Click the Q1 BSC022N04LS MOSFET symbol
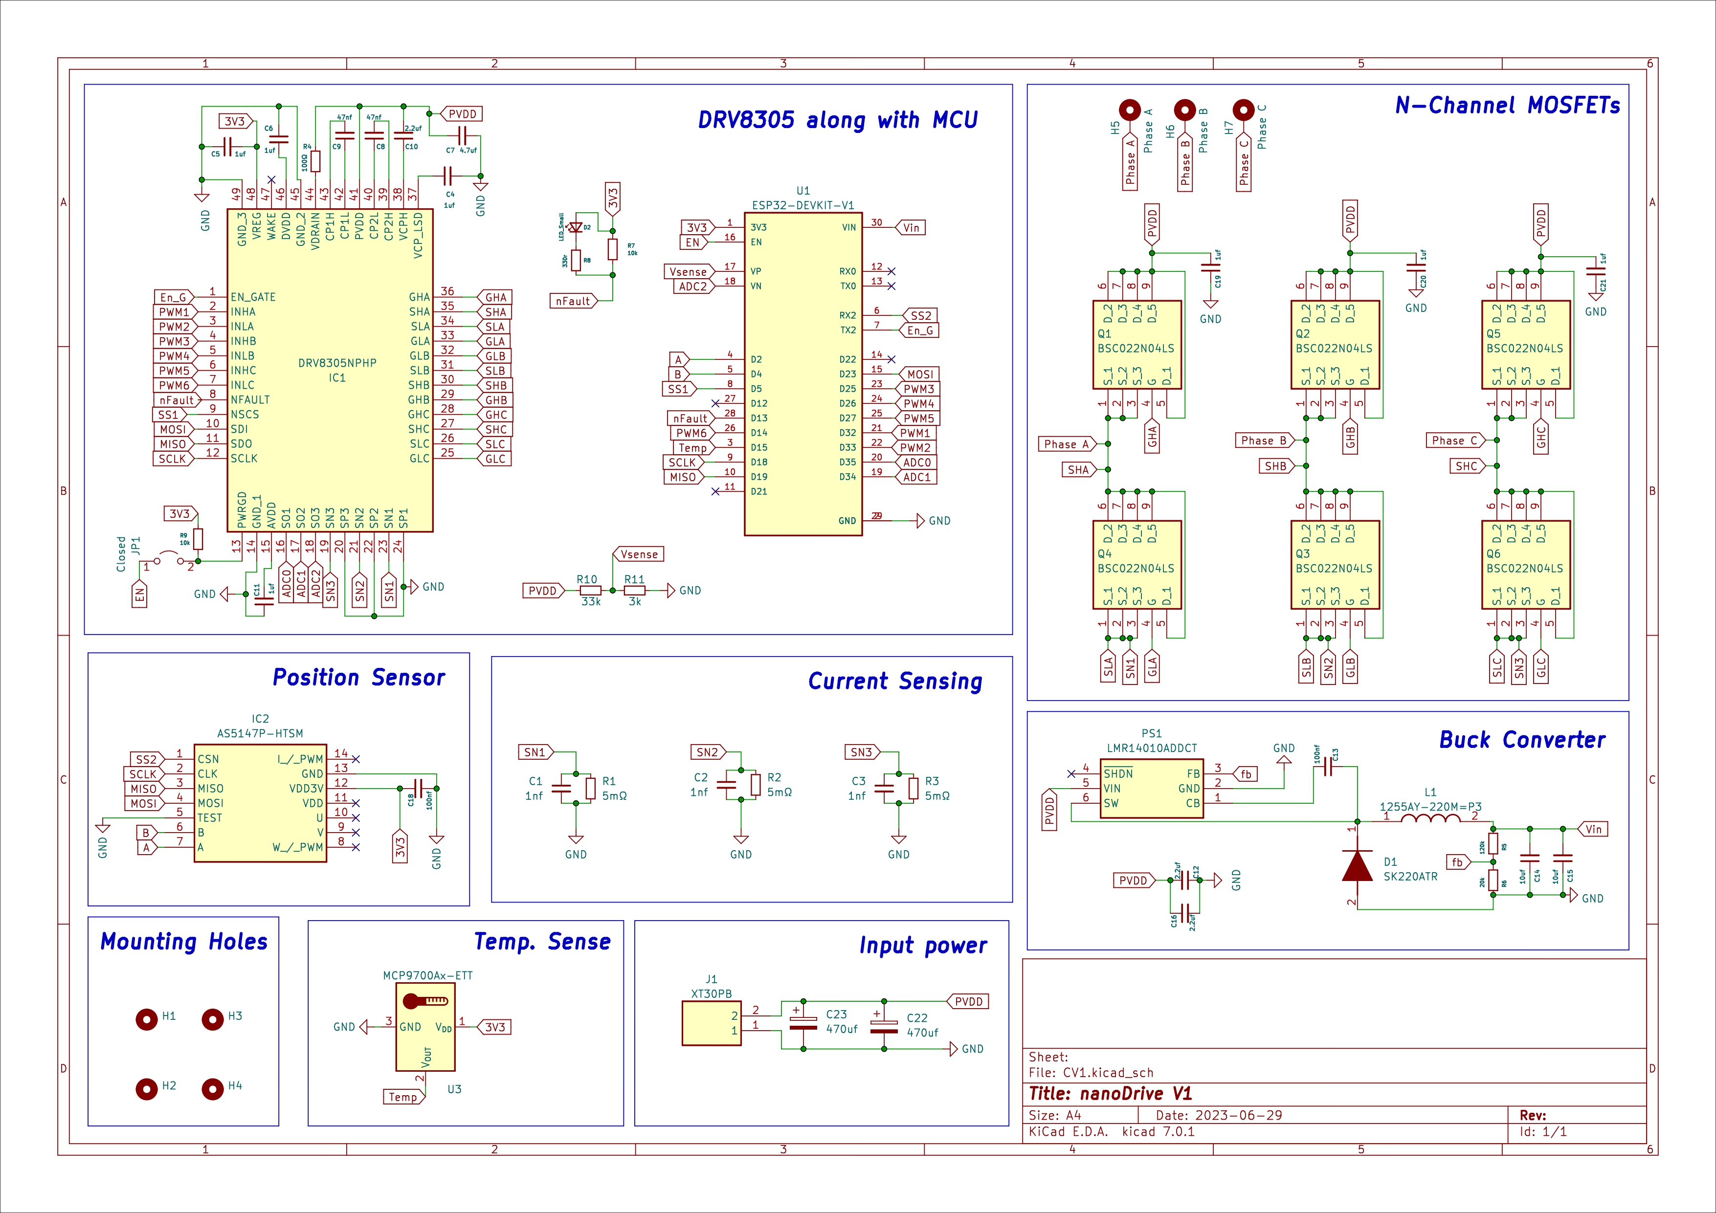 pos(1137,345)
